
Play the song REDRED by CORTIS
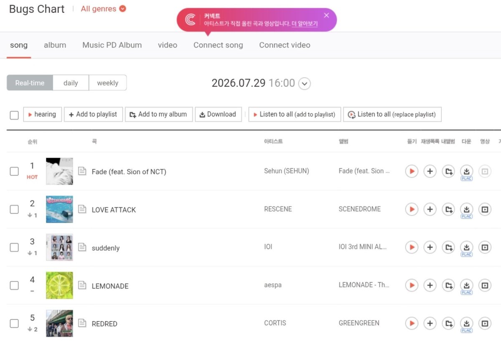[412, 323]
